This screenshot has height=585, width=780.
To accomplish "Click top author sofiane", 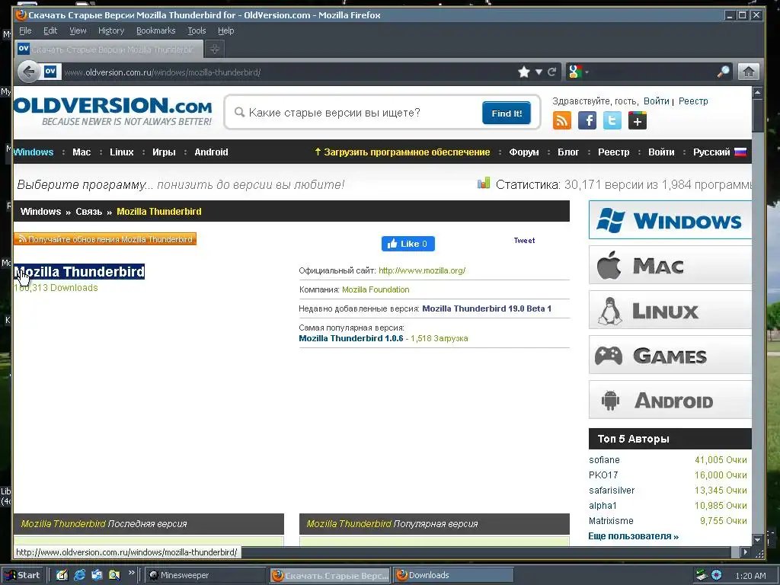I will tap(604, 460).
